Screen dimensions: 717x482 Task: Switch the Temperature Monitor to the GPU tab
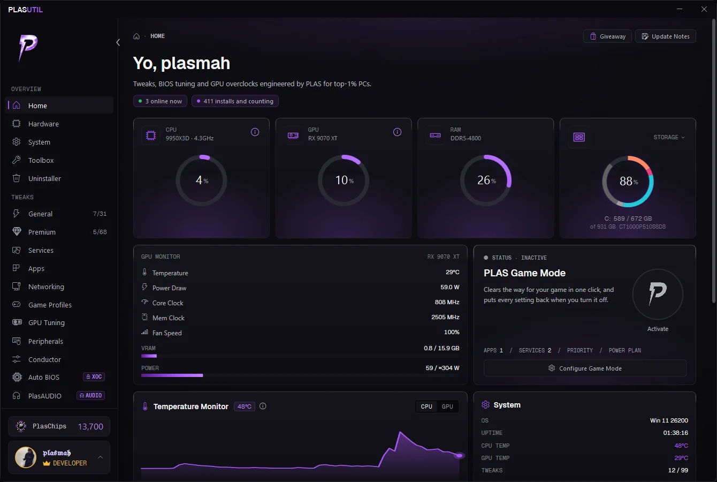coord(447,406)
